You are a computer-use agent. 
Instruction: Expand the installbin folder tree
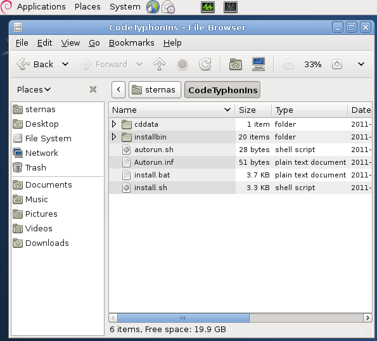tap(114, 137)
